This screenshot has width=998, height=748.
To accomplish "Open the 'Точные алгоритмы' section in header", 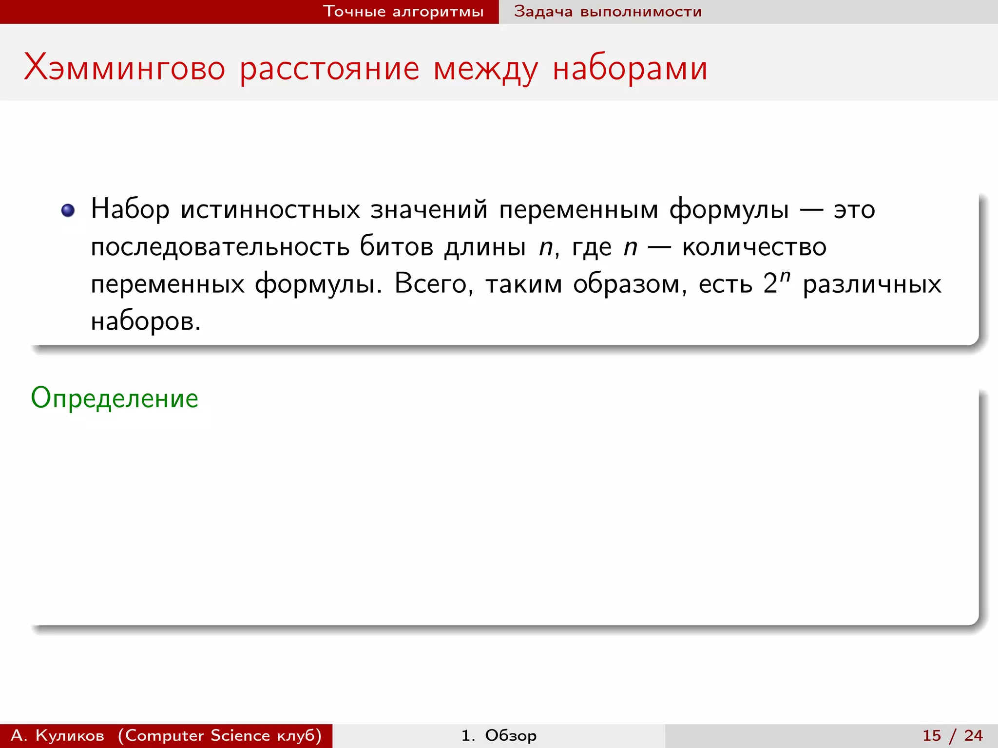I will point(403,11).
